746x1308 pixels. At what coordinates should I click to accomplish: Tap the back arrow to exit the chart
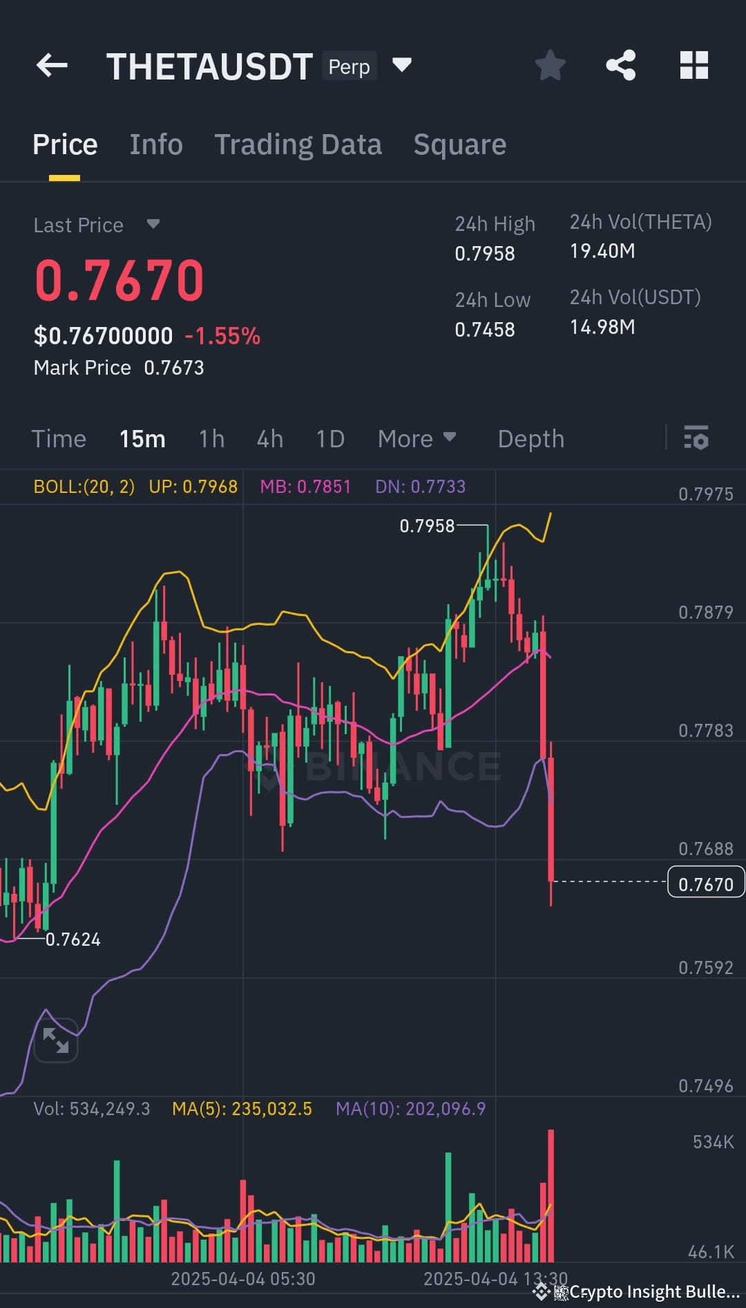click(x=52, y=65)
